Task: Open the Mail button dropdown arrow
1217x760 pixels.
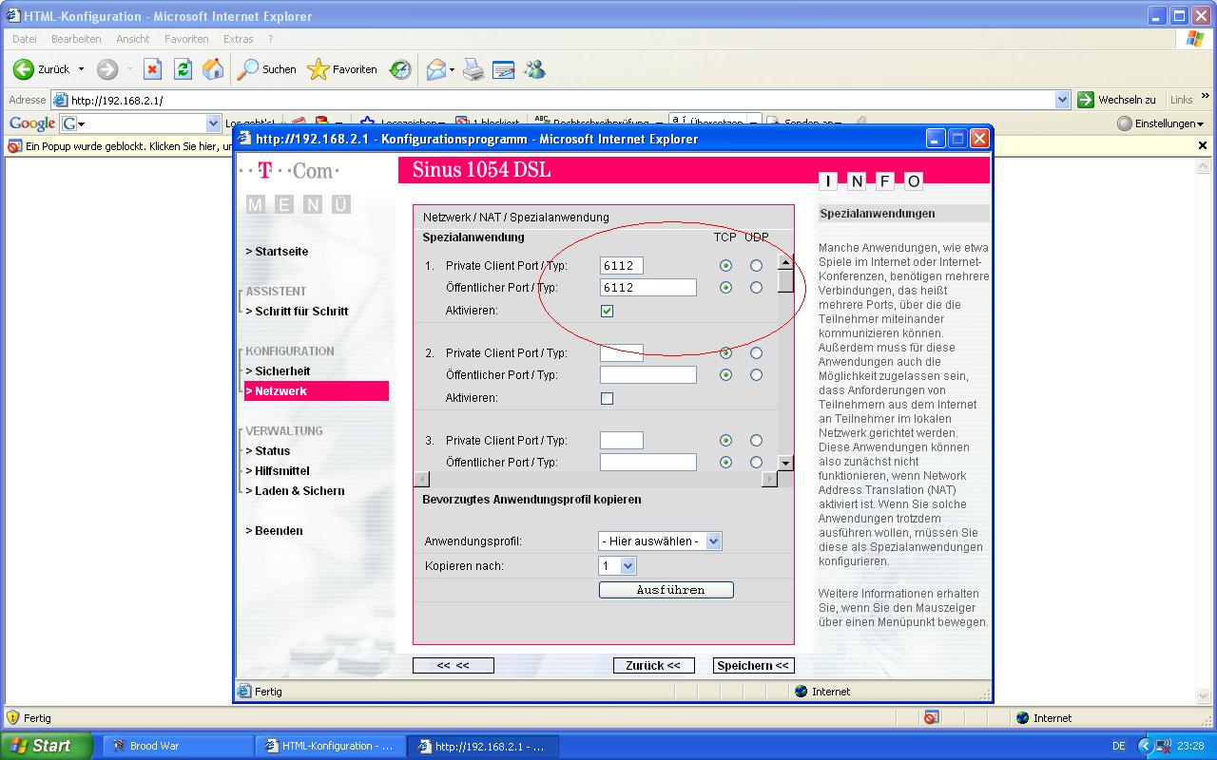Action: pyautogui.click(x=452, y=69)
